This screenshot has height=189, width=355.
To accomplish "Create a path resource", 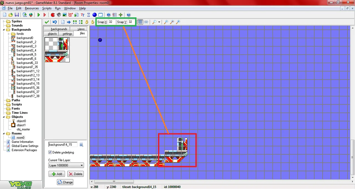I will tap(70, 15).
